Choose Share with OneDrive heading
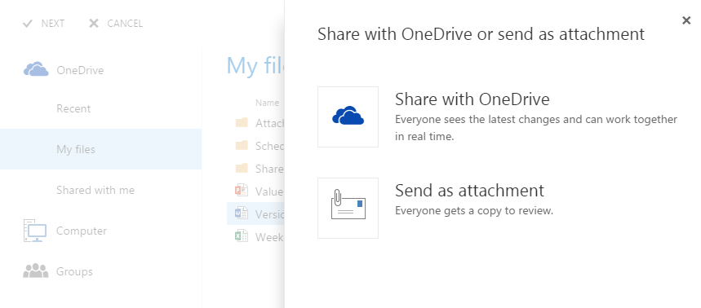 473,99
